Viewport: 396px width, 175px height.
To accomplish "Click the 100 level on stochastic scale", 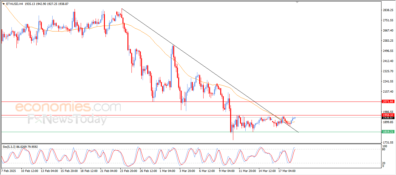I will coord(385,146).
